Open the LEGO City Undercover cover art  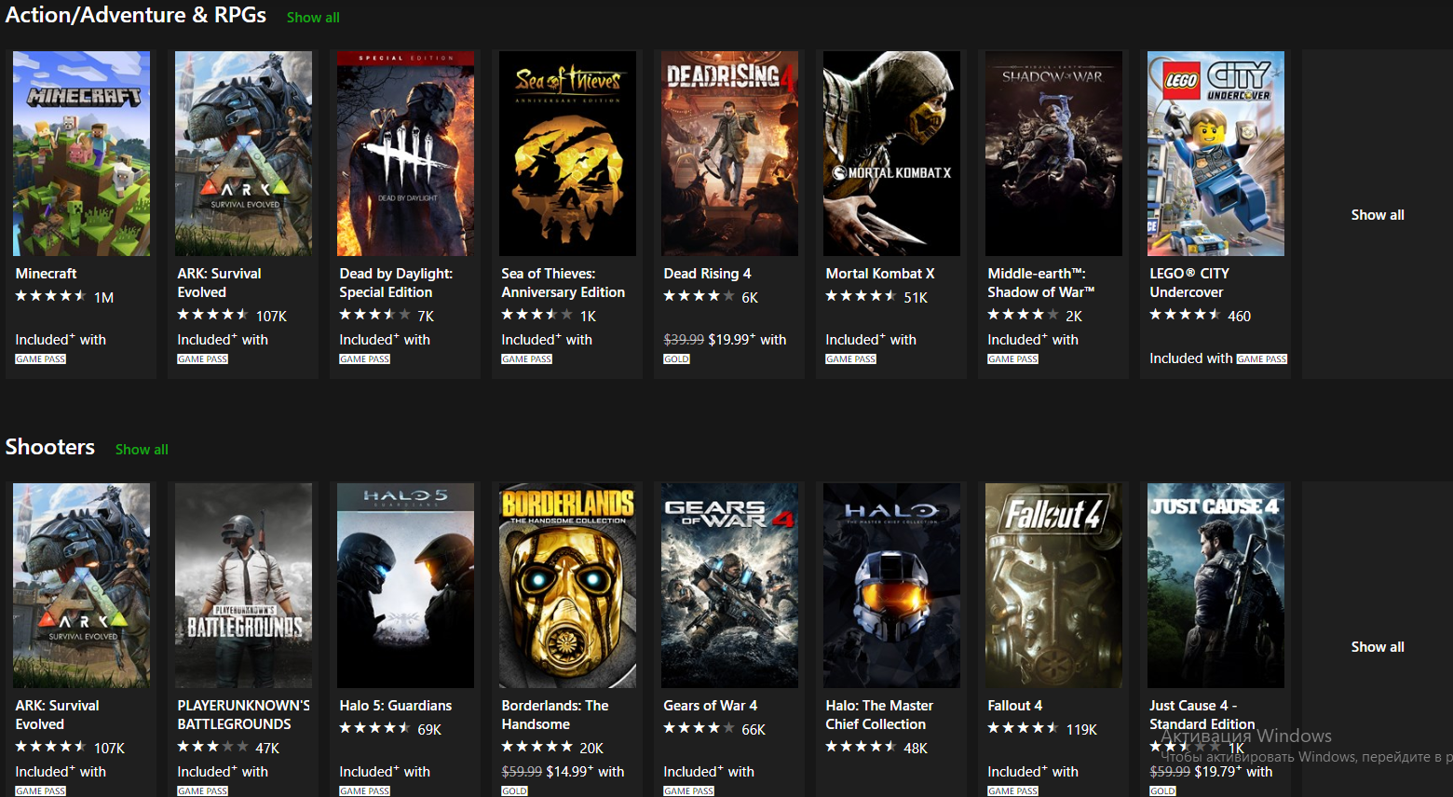click(1215, 154)
